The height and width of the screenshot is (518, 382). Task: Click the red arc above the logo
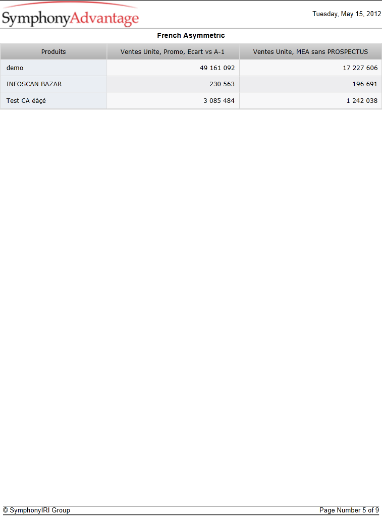[x=71, y=5]
